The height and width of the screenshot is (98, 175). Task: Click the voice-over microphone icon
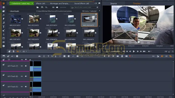pyautogui.click(x=56, y=56)
